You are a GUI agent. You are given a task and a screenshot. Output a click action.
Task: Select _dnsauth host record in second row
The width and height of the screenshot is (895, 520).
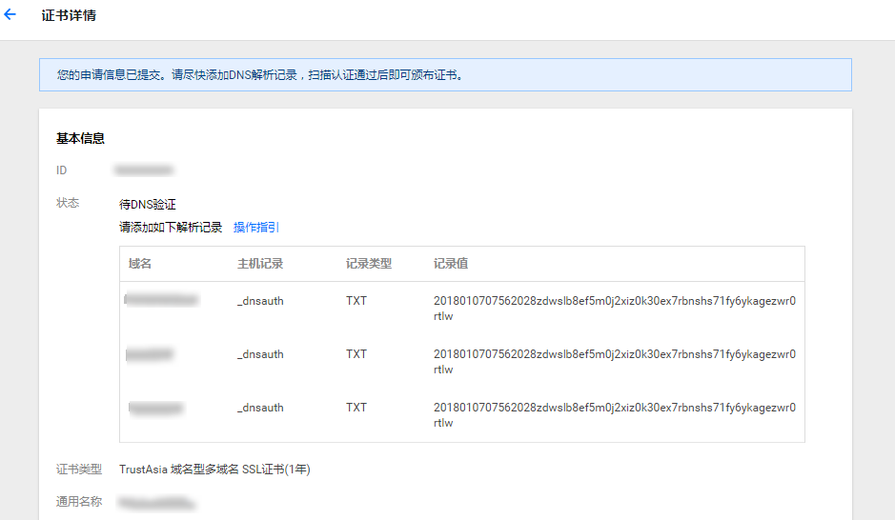click(x=260, y=354)
